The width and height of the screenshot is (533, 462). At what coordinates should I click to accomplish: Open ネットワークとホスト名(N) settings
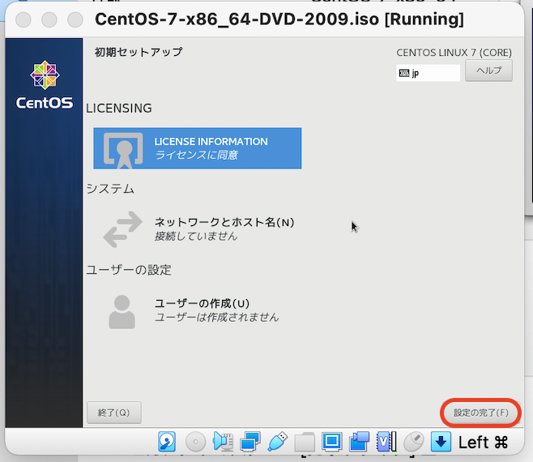[198, 229]
